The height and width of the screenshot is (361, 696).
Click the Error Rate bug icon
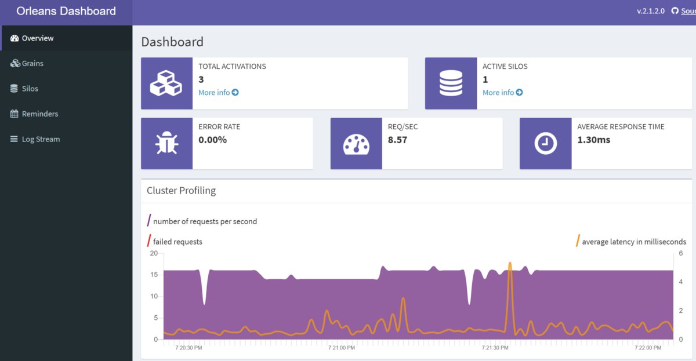(x=166, y=143)
